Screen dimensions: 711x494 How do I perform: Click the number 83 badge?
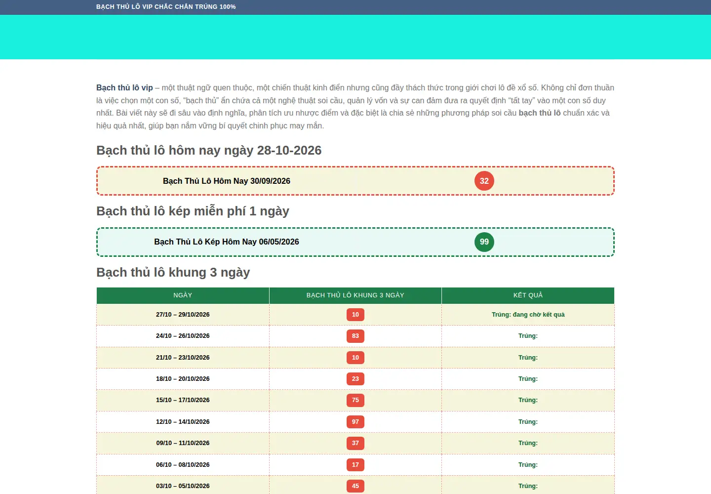(x=355, y=336)
